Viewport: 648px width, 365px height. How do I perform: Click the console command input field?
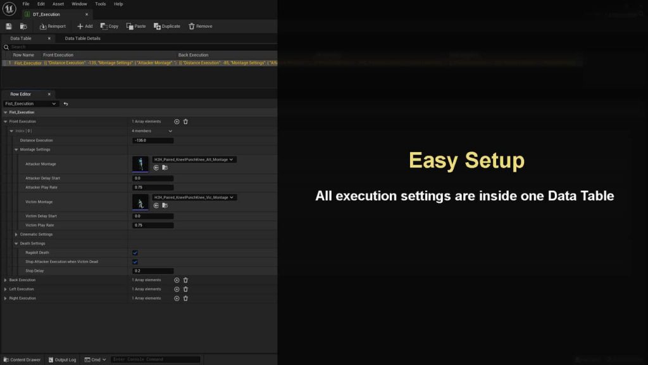point(156,360)
